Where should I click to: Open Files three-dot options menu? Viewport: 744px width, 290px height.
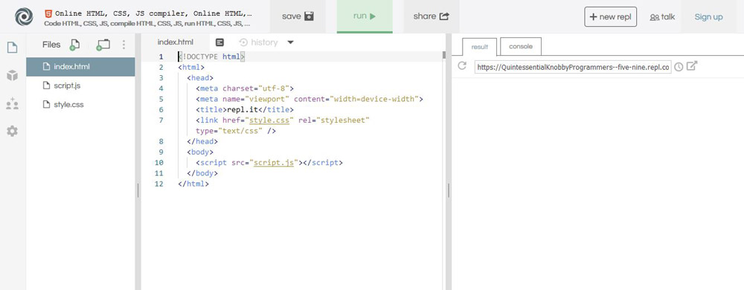[124, 45]
